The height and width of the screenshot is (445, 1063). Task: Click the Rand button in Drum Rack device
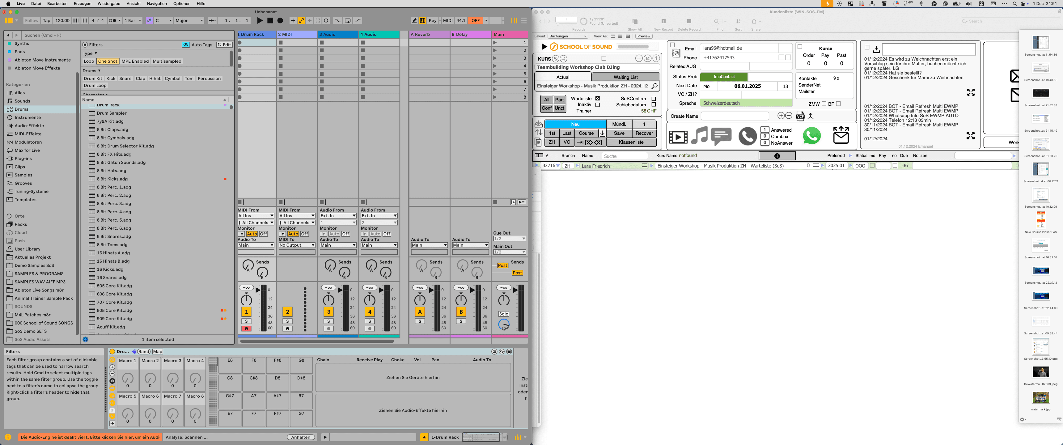coord(144,352)
